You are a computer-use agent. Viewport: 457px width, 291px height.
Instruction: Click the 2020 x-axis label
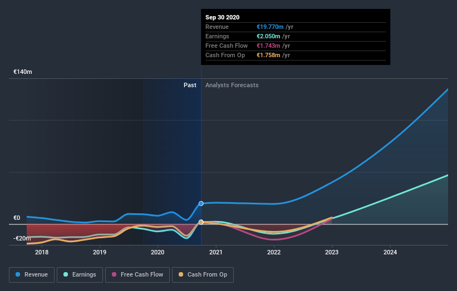158,252
